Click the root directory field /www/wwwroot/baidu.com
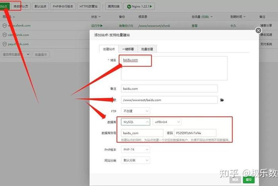Image resolution: width=278 pixels, height=186 pixels. [x=169, y=100]
